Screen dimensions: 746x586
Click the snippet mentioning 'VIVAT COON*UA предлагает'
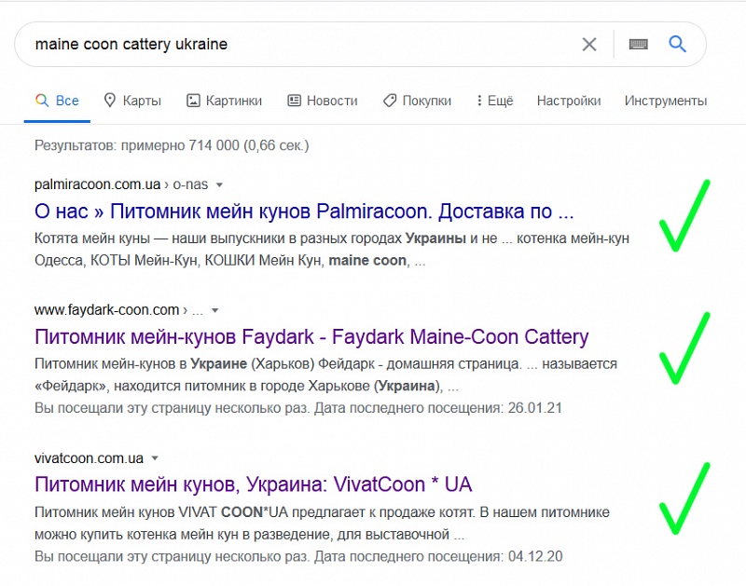coord(322,524)
